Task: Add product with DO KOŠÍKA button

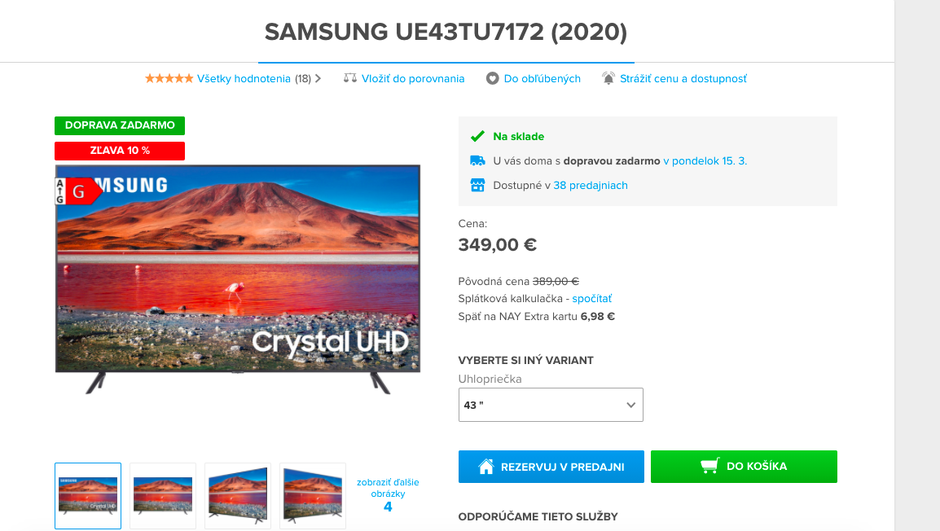Action: tap(744, 467)
